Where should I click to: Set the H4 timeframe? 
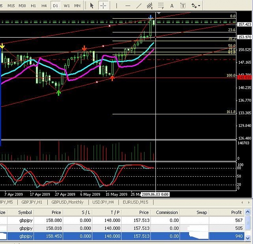pos(44,6)
